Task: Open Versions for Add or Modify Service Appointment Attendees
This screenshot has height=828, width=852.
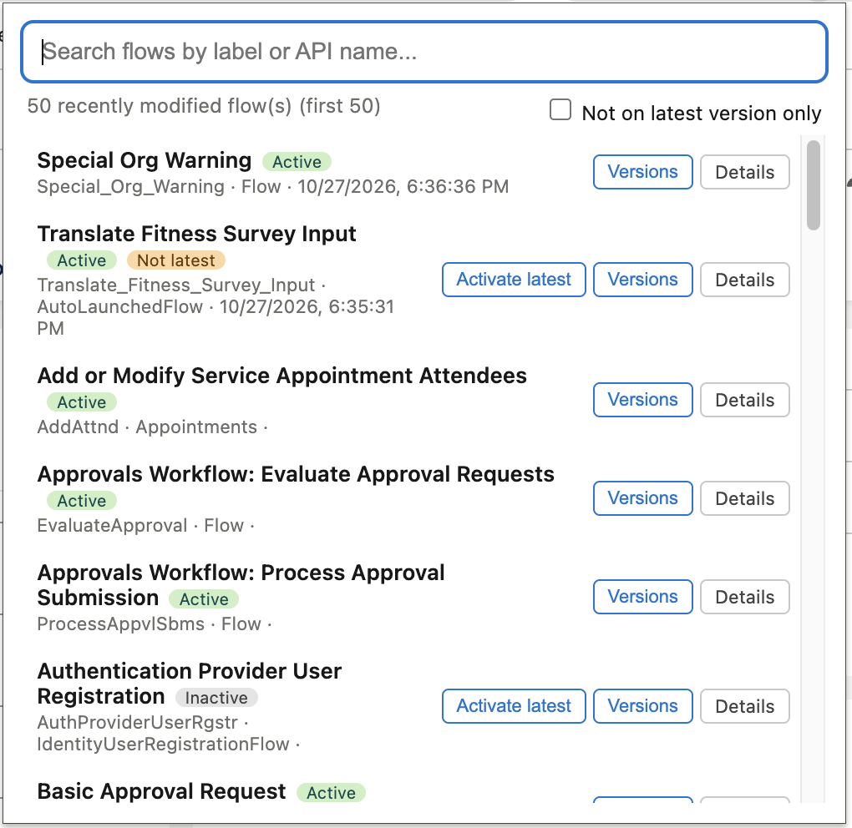Action: coord(643,400)
